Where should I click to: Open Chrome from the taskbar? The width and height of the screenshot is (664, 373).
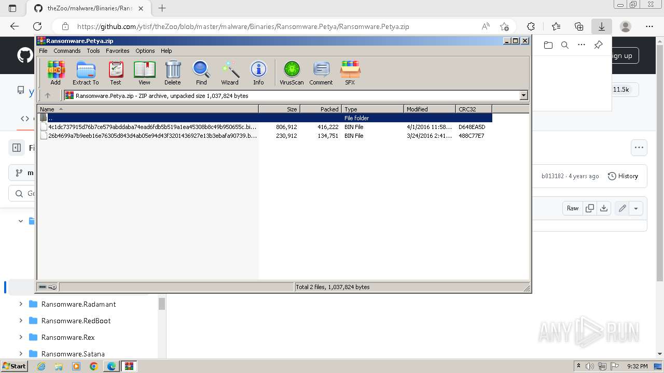tap(94, 366)
